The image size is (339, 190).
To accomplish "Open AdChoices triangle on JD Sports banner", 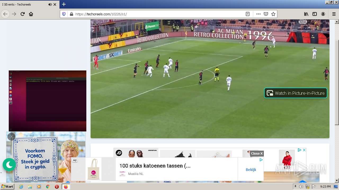I will click(300, 150).
